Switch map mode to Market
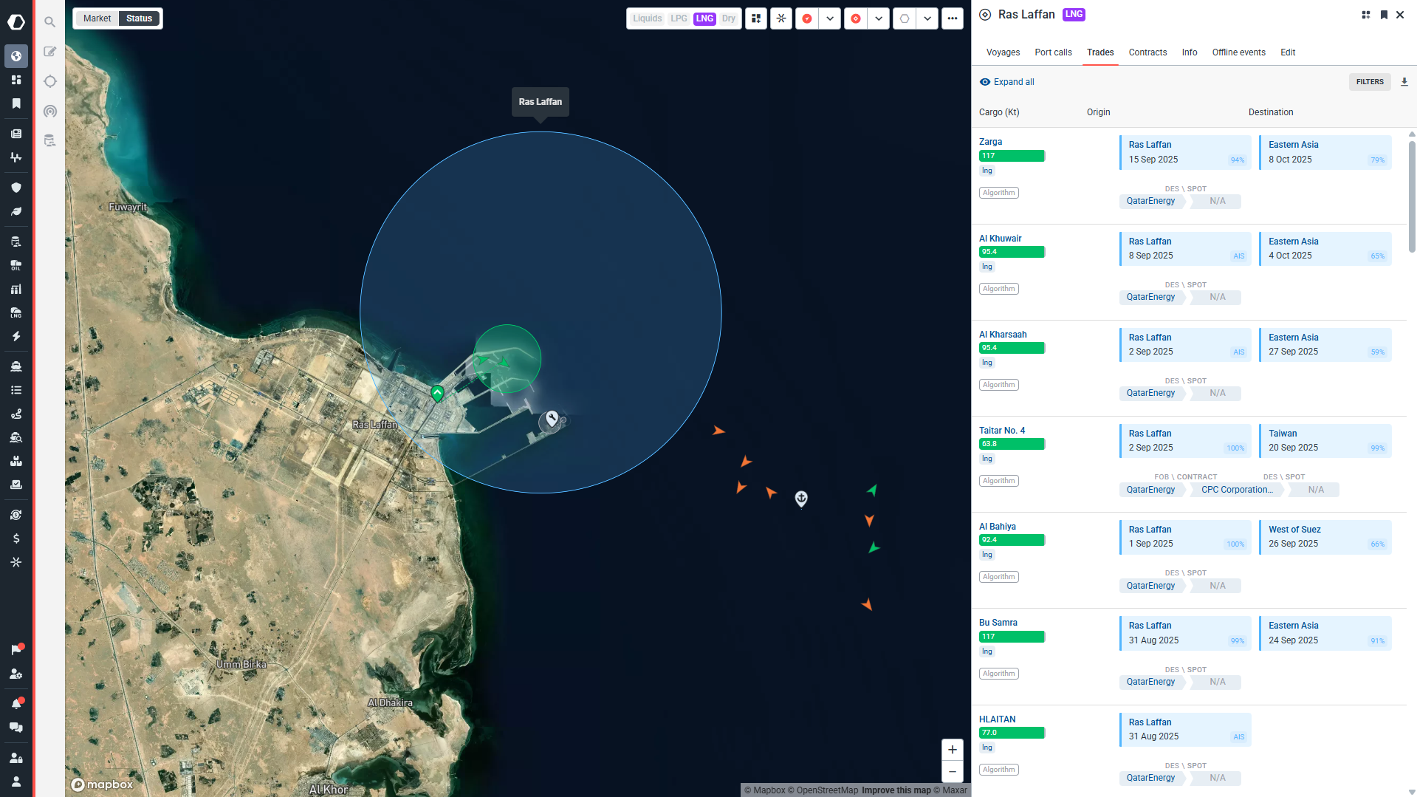The width and height of the screenshot is (1417, 797). (97, 18)
